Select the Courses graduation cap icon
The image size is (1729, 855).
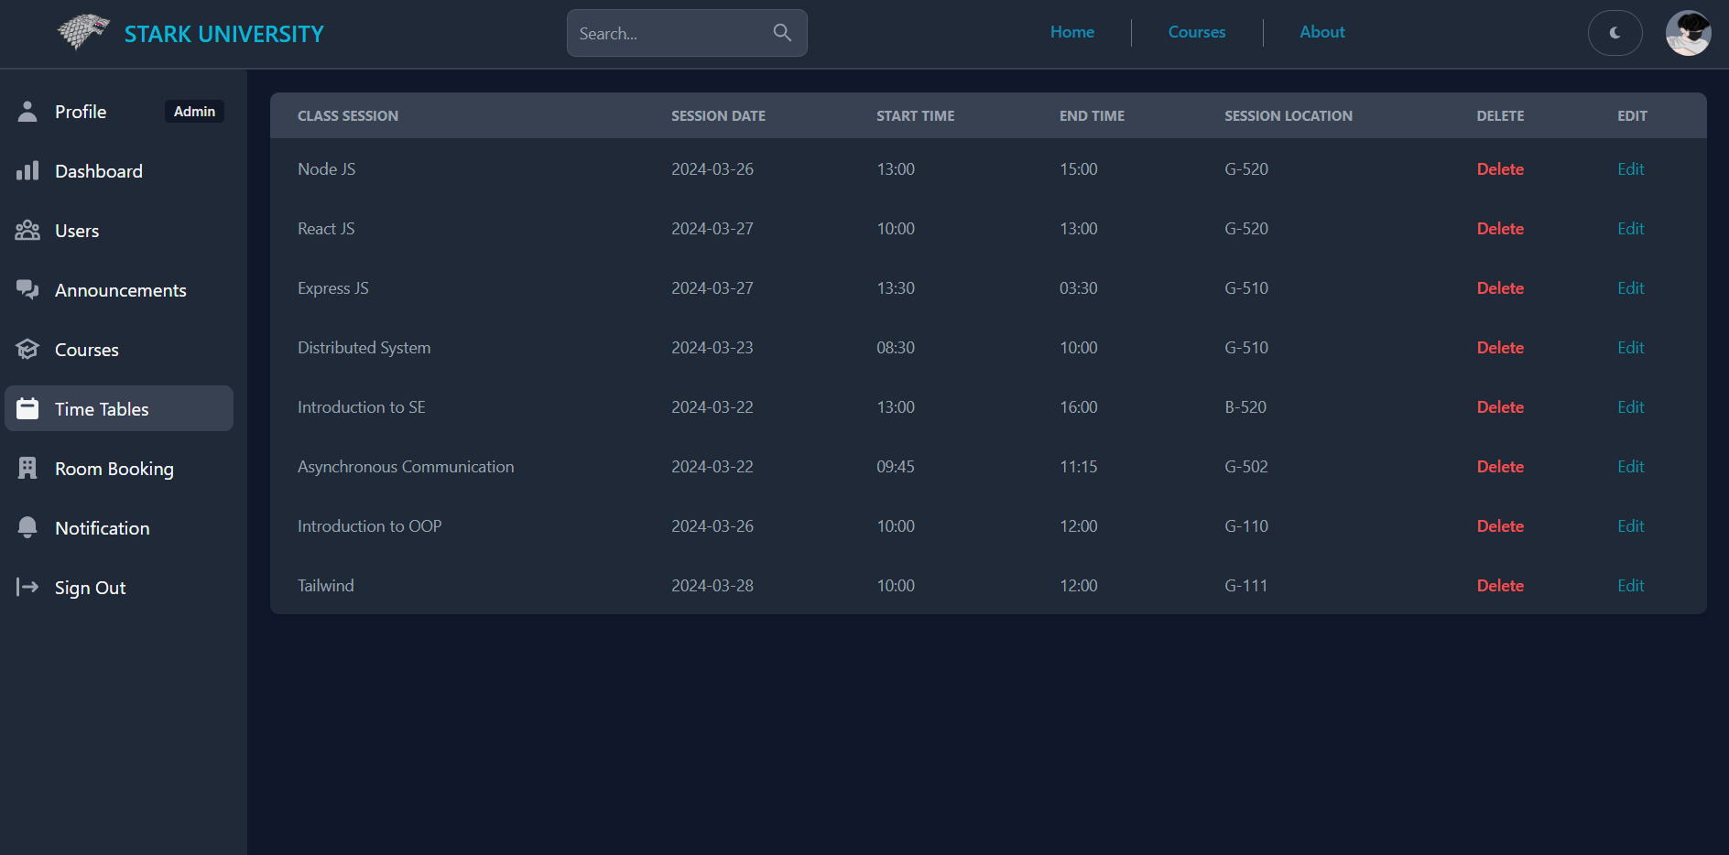[27, 349]
